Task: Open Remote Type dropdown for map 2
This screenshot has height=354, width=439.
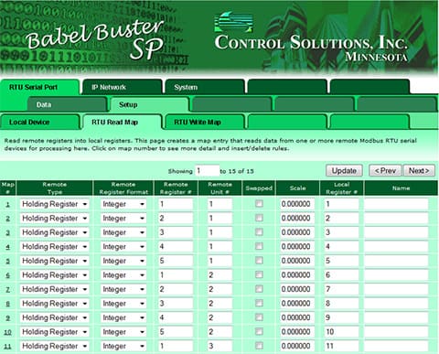Action: point(55,219)
